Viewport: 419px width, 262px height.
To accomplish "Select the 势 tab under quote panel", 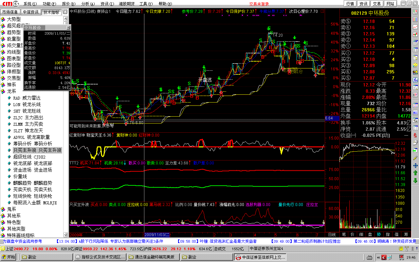I will (379, 234).
